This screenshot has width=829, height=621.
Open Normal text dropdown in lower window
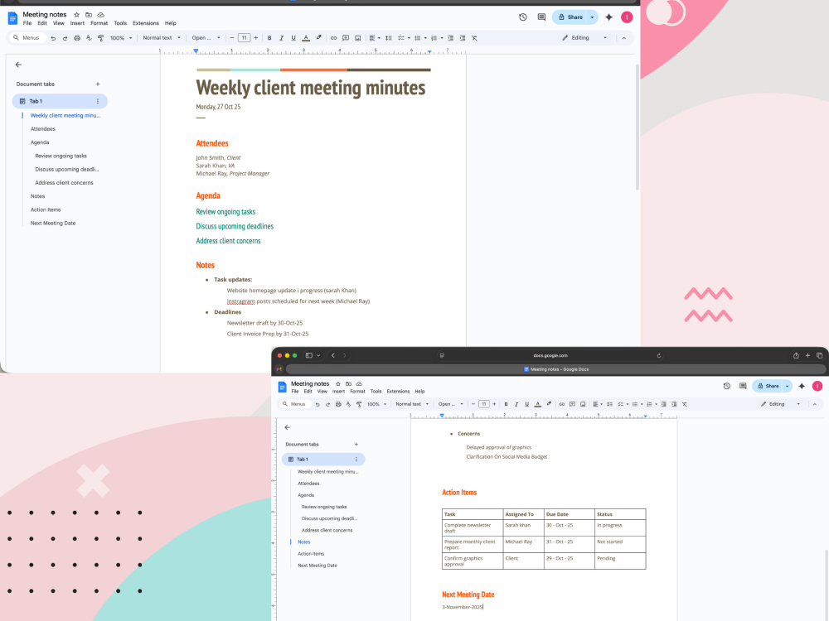412,405
